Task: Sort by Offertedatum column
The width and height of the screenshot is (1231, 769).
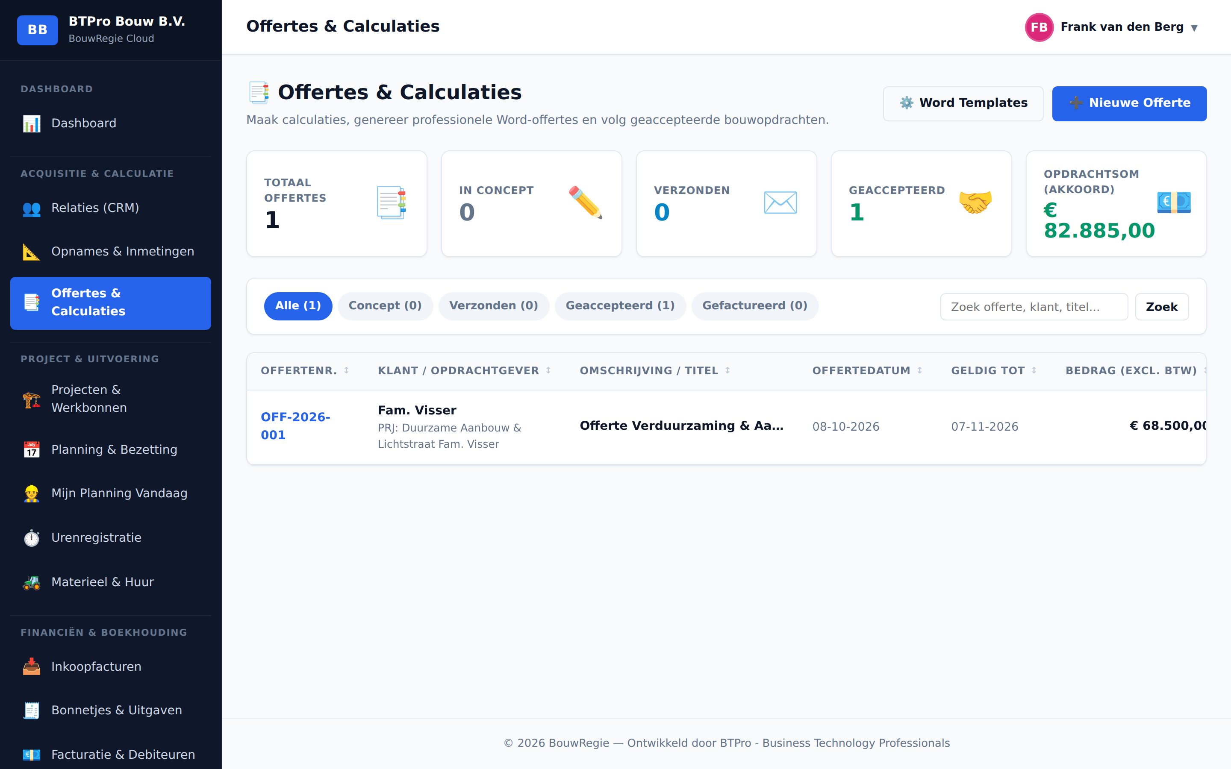Action: coord(867,371)
